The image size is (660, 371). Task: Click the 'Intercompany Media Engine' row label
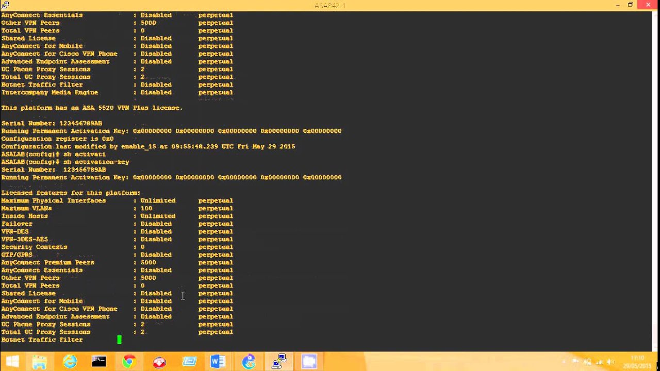coord(49,92)
